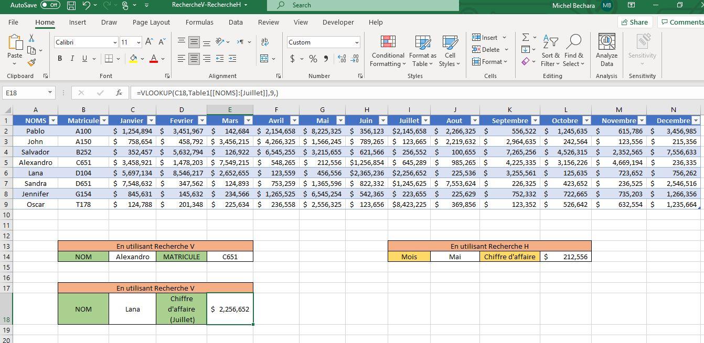Click the Undo arrow icon
This screenshot has width=704, height=343.
(x=87, y=5)
